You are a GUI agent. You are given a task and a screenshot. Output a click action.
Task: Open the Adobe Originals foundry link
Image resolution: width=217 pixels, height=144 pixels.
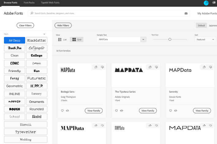click(x=122, y=97)
